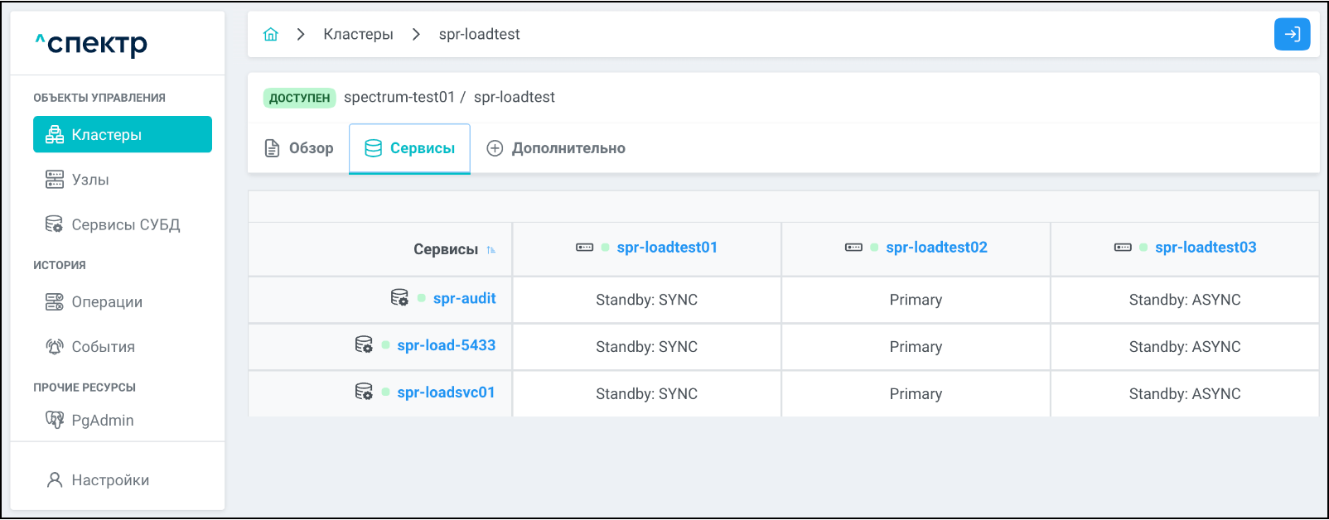
Task: Click the PgAdmin elephant icon
Action: 55,420
